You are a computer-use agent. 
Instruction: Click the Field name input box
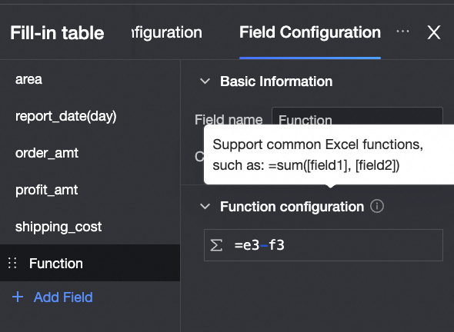tap(357, 116)
